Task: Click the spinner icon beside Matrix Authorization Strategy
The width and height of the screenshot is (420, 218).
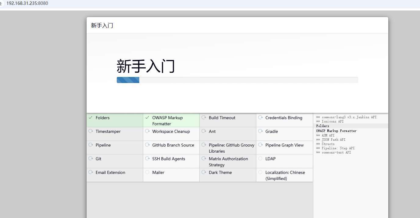Action: point(204,158)
